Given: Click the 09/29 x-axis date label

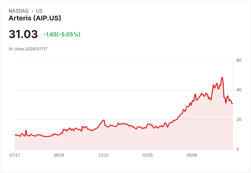Looking at the screenshot, I should 59,155.
